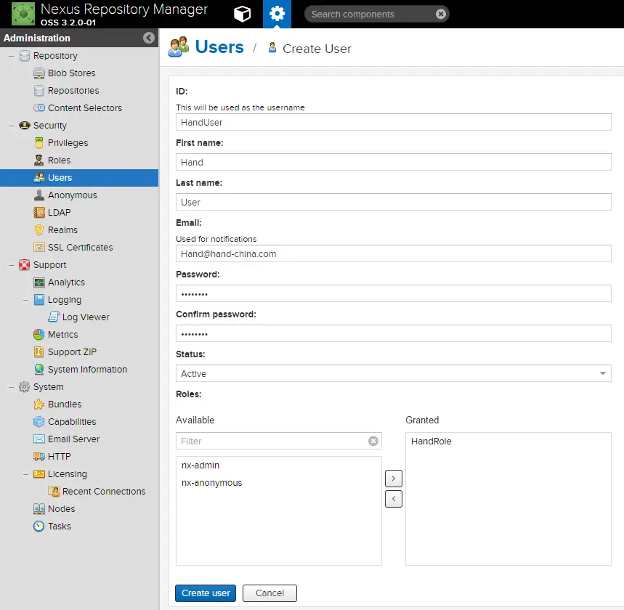The height and width of the screenshot is (610, 624).
Task: Clear the roles Filter field
Action: [373, 441]
